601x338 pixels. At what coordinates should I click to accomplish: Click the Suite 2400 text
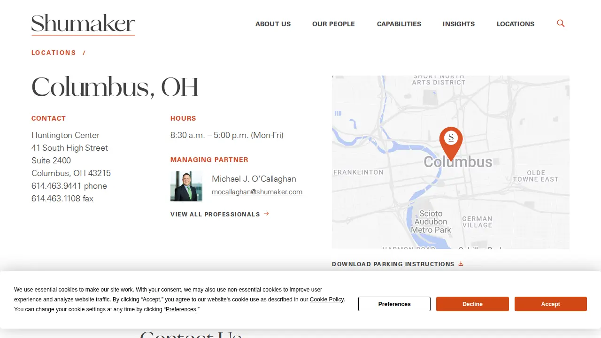point(51,161)
